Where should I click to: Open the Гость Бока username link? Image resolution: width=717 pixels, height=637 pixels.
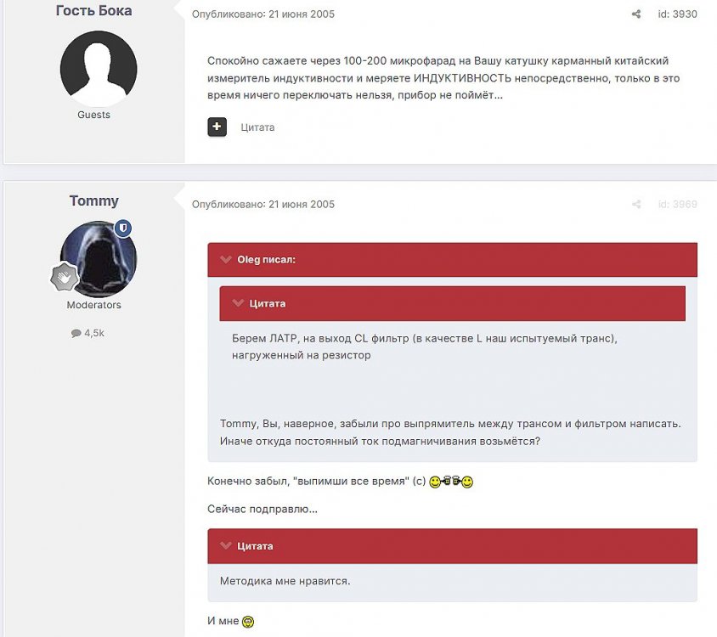tap(93, 10)
